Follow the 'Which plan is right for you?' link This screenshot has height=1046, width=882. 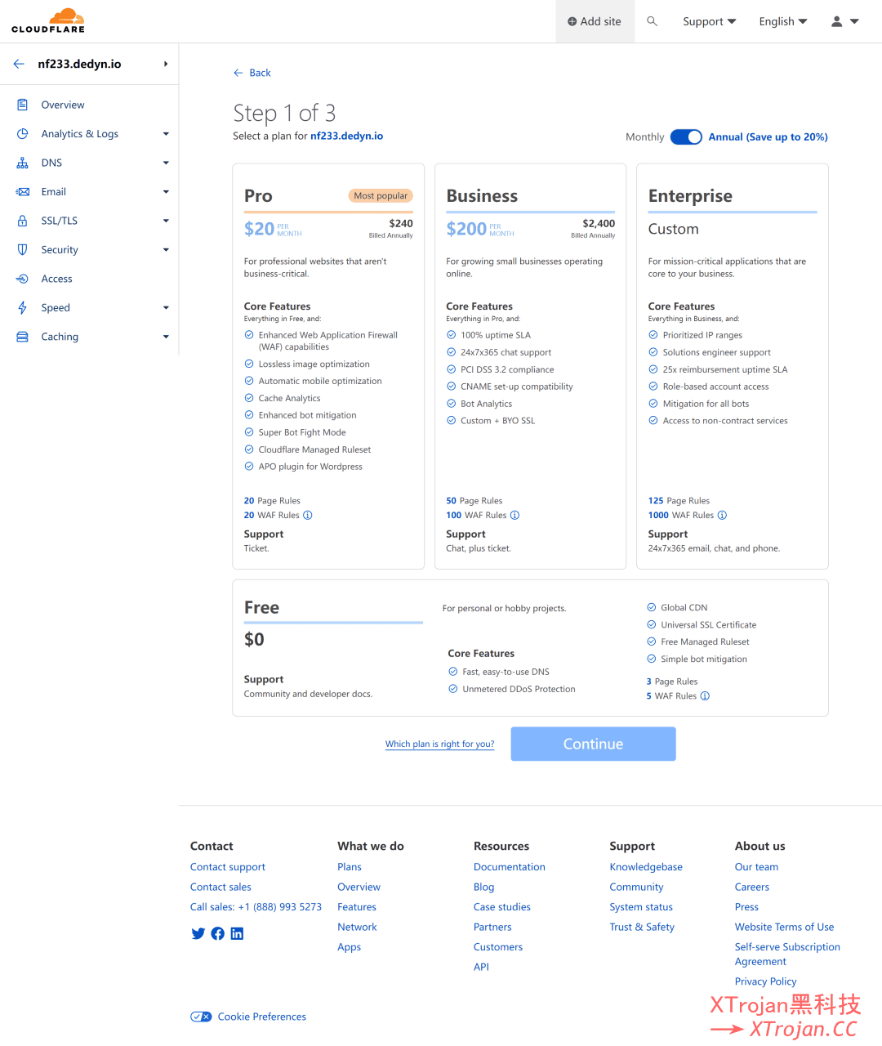(x=439, y=744)
